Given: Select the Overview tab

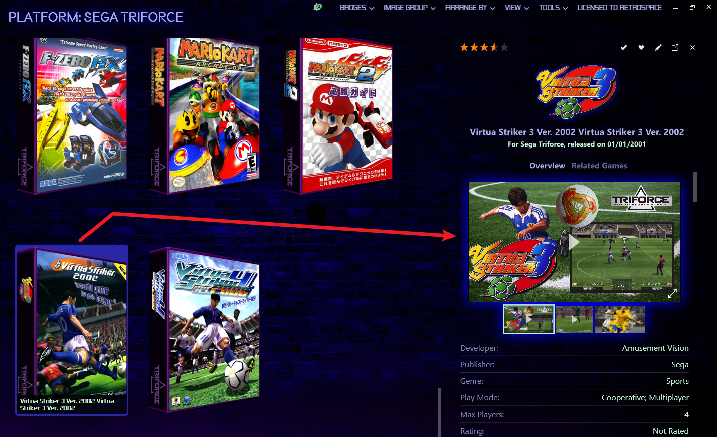Looking at the screenshot, I should 547,166.
